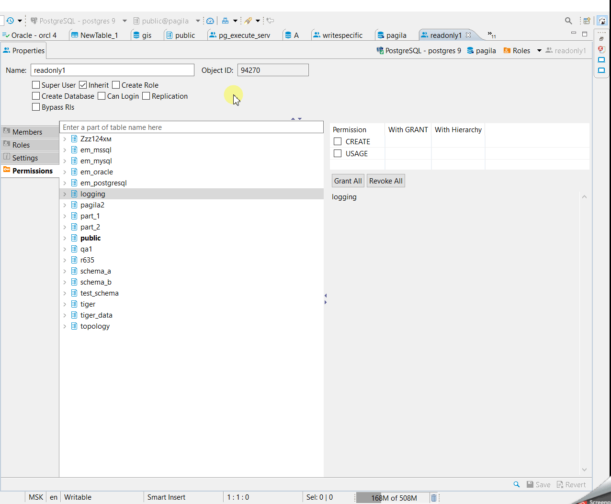Click the search magnifier near the Save button
The width and height of the screenshot is (611, 504).
tap(516, 484)
